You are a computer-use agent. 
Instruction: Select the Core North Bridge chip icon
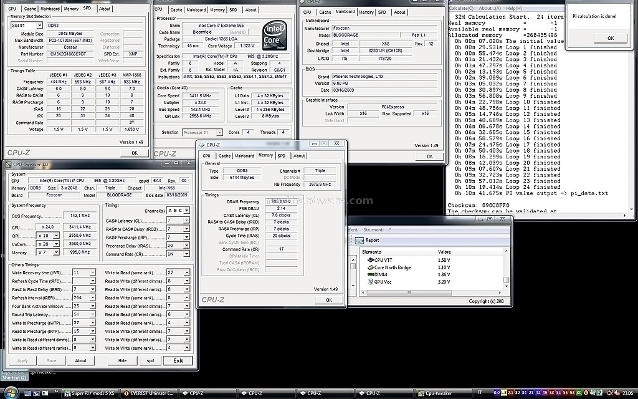370,267
